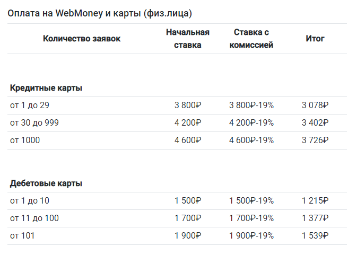Image resolution: width=357 pixels, height=255 pixels.
Task: Click the '4 200₽-19%' commission cell
Action: (x=251, y=123)
